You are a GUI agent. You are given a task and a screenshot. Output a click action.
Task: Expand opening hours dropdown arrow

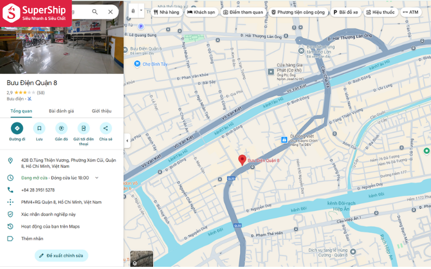coord(97,178)
